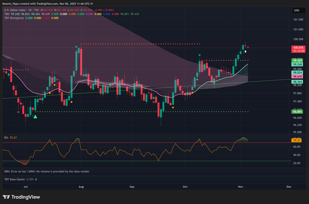Viewport: 309px width, 204px height.
Task: Click the TradingView logo
Action: point(21,197)
